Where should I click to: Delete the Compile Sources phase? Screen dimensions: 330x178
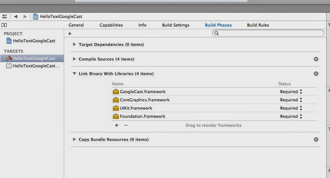pos(316,59)
